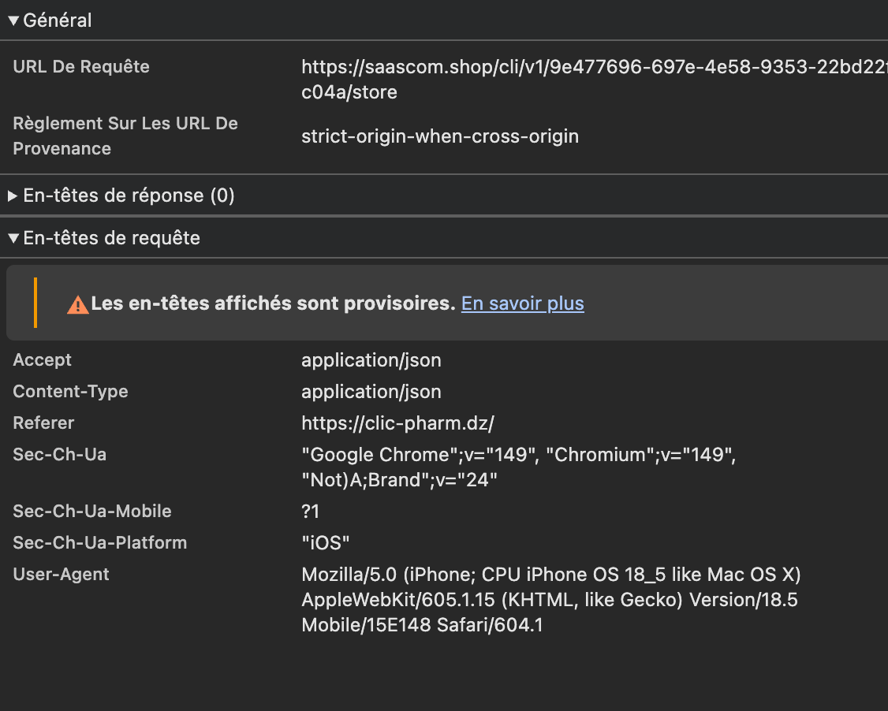888x711 pixels.
Task: Select the Referer value https://clic-pharm.dz/
Action: click(x=397, y=423)
